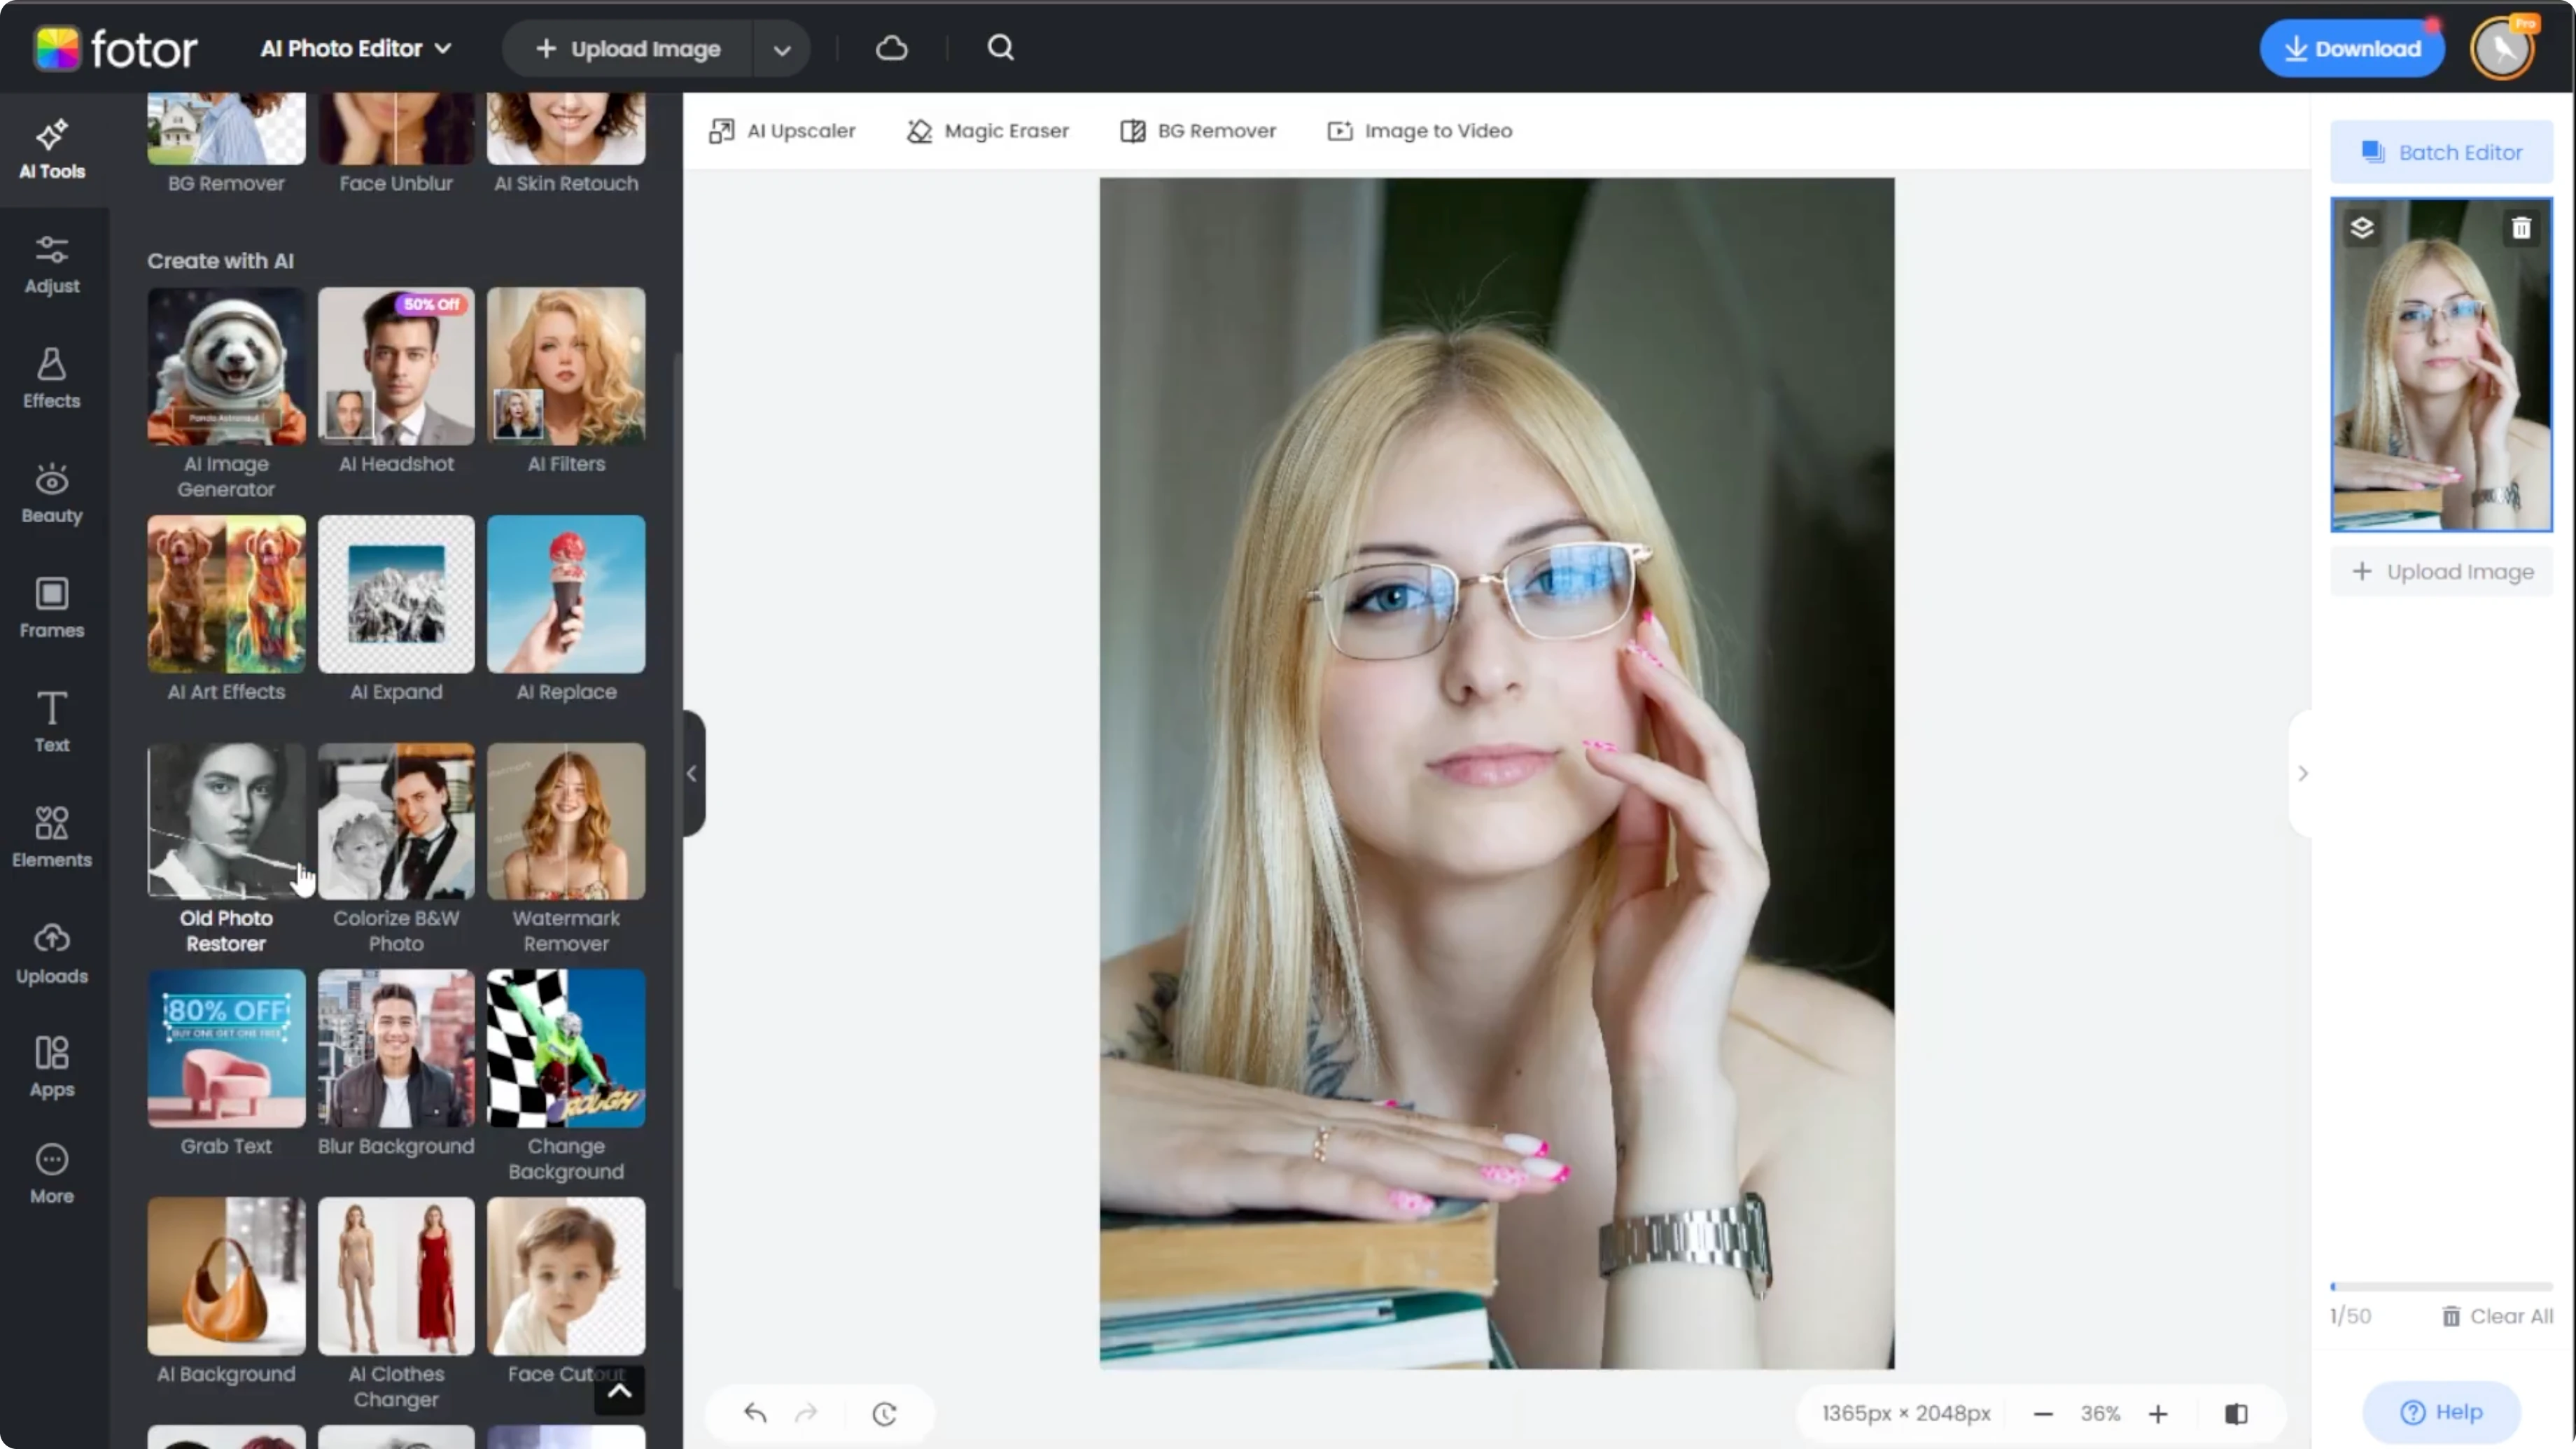Open the AI Replace tool
The image size is (2576, 1449).
[566, 609]
